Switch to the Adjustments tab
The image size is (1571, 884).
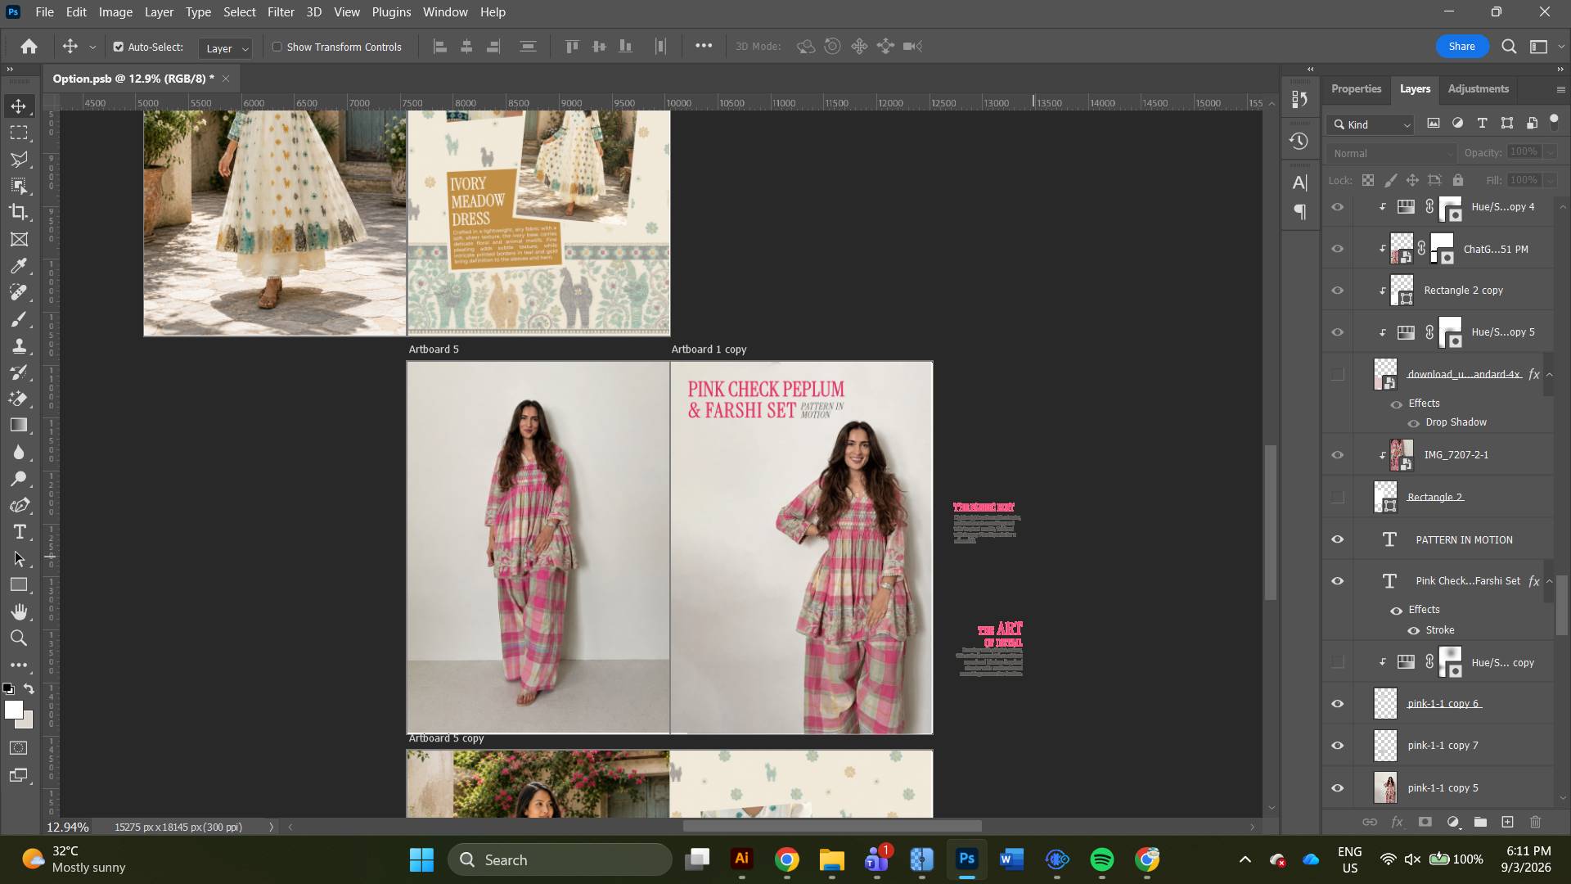click(x=1478, y=88)
